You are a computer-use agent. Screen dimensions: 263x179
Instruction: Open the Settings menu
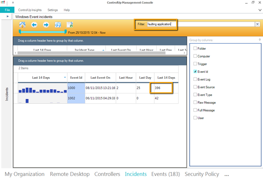(53, 10)
